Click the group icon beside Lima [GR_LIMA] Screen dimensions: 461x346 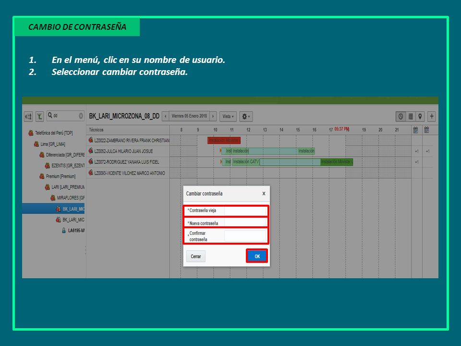click(x=36, y=144)
